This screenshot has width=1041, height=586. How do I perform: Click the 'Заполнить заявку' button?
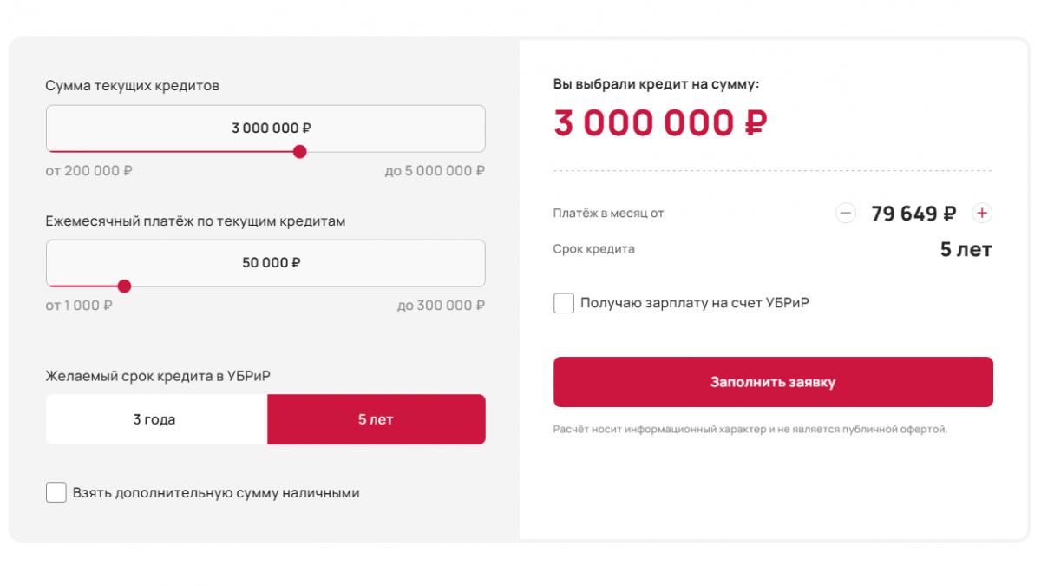point(773,382)
